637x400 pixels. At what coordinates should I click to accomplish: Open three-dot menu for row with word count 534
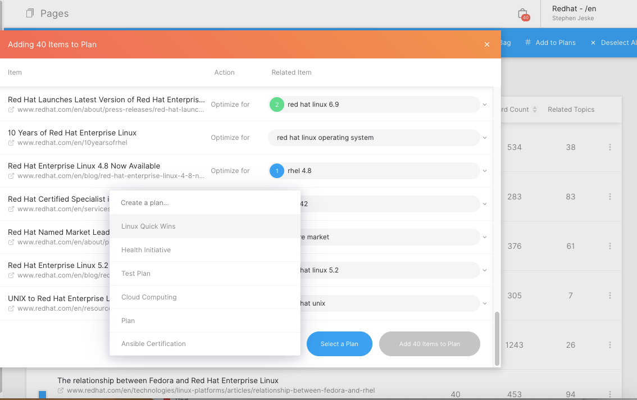point(609,147)
